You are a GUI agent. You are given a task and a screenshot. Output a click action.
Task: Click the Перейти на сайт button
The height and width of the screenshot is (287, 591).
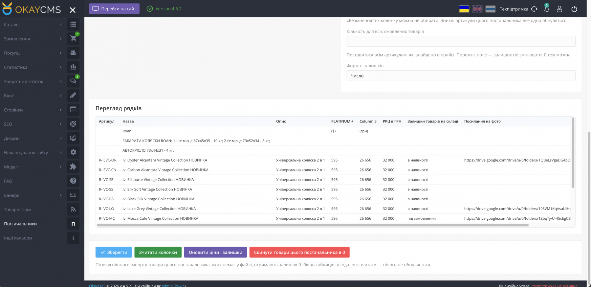[114, 9]
